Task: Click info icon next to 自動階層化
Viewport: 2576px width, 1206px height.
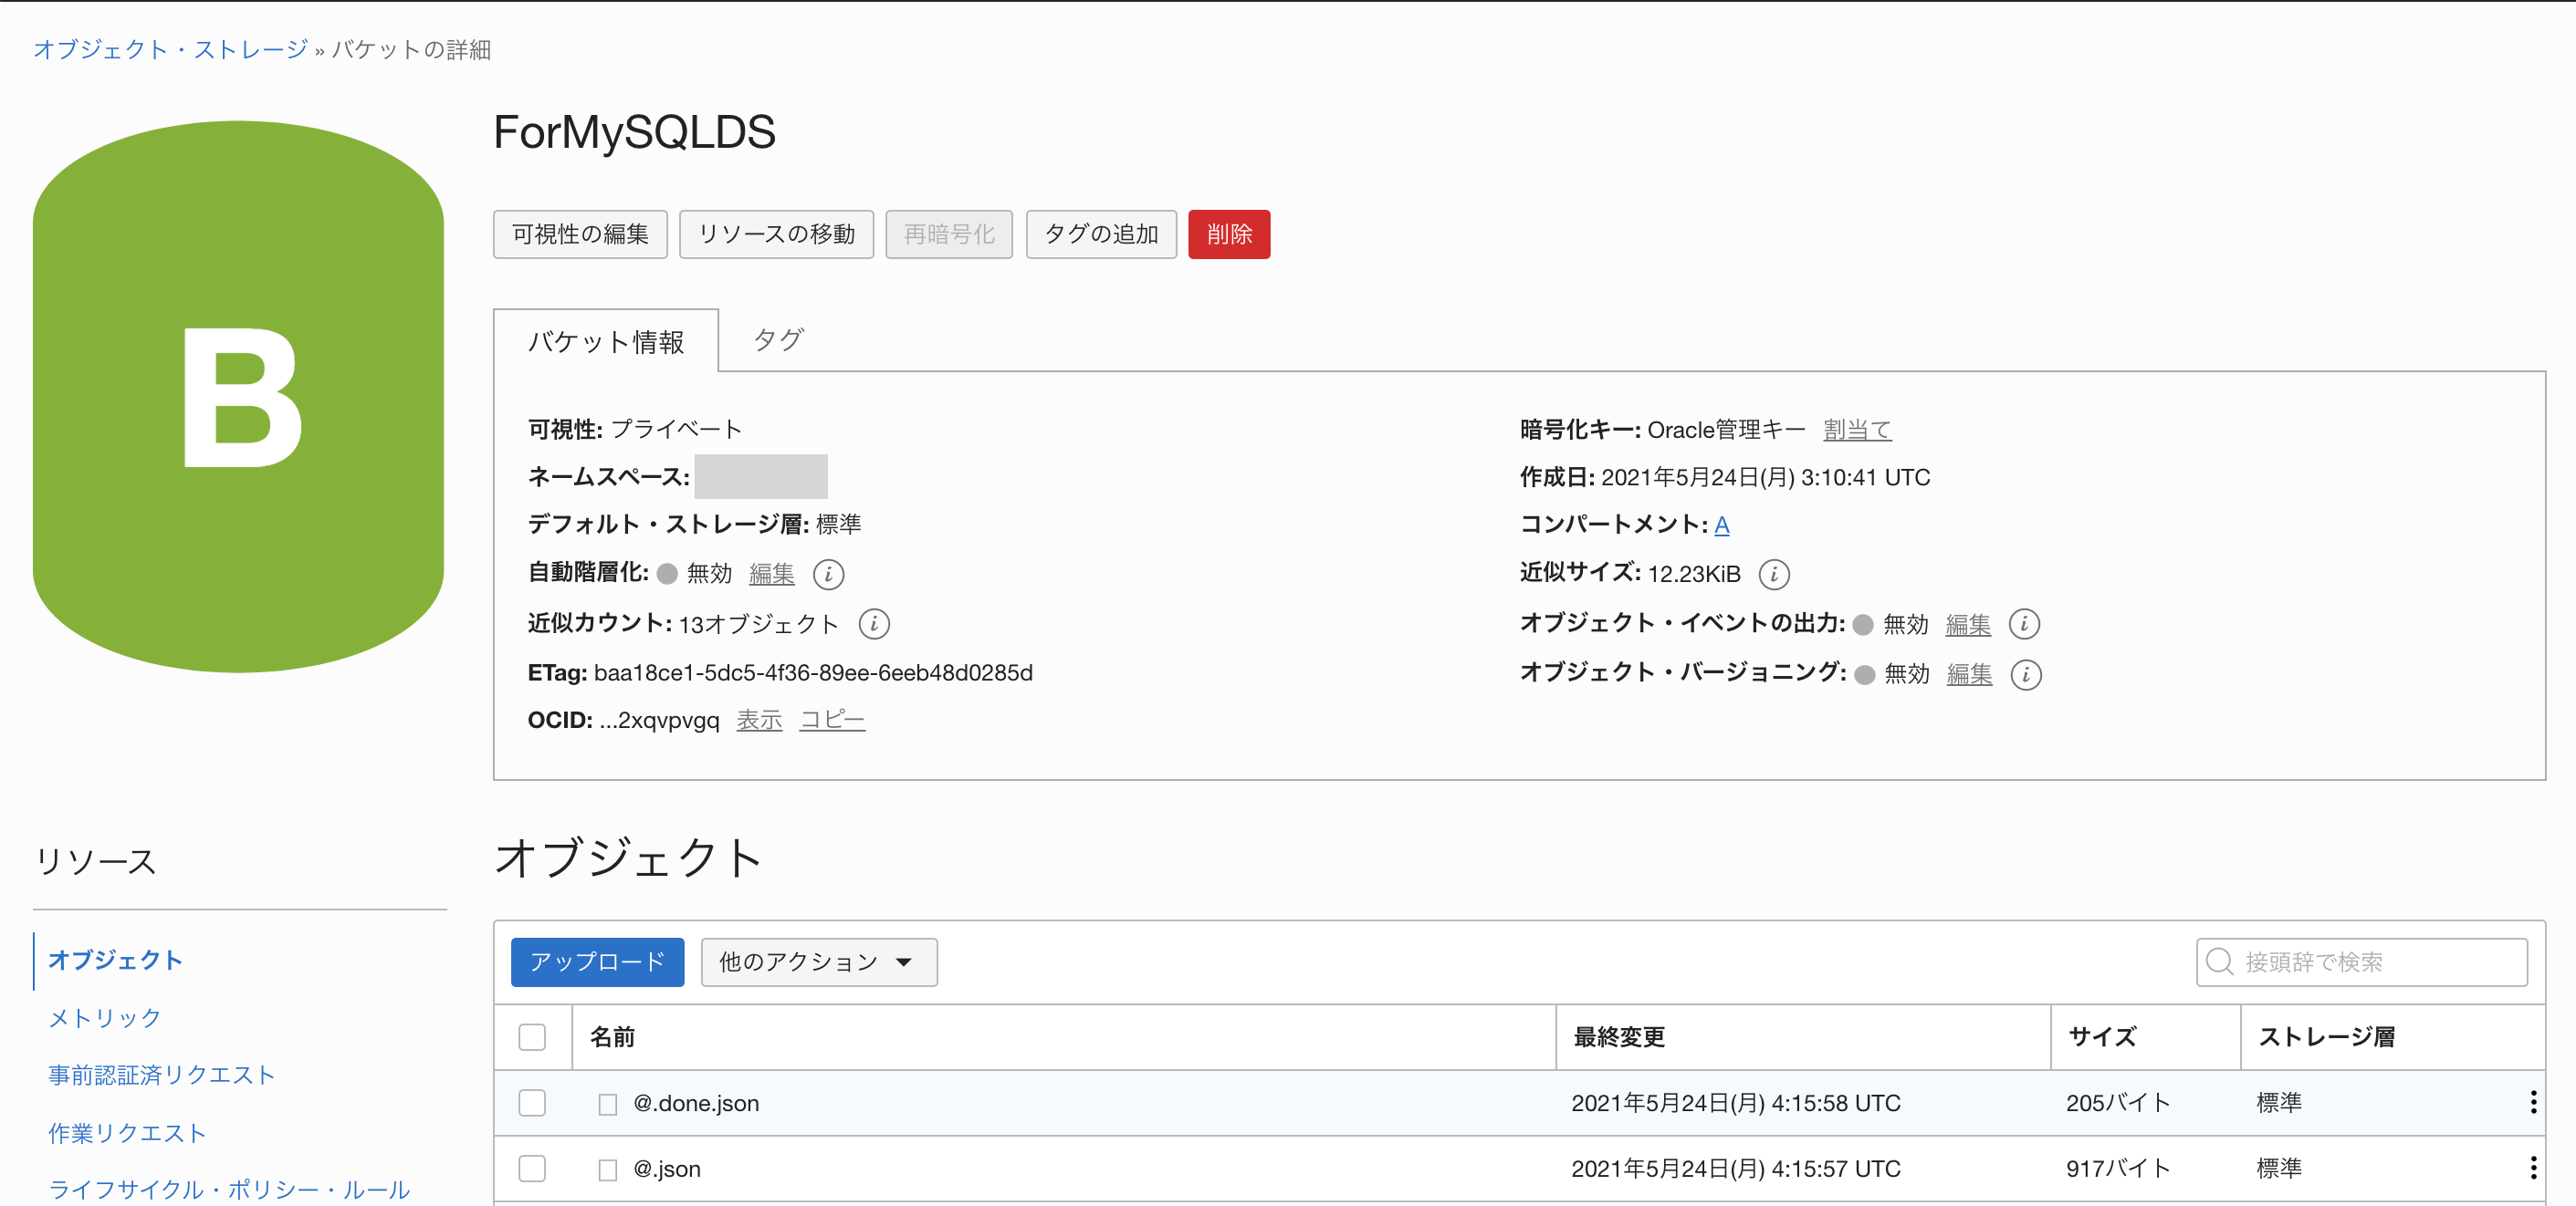Action: [829, 575]
